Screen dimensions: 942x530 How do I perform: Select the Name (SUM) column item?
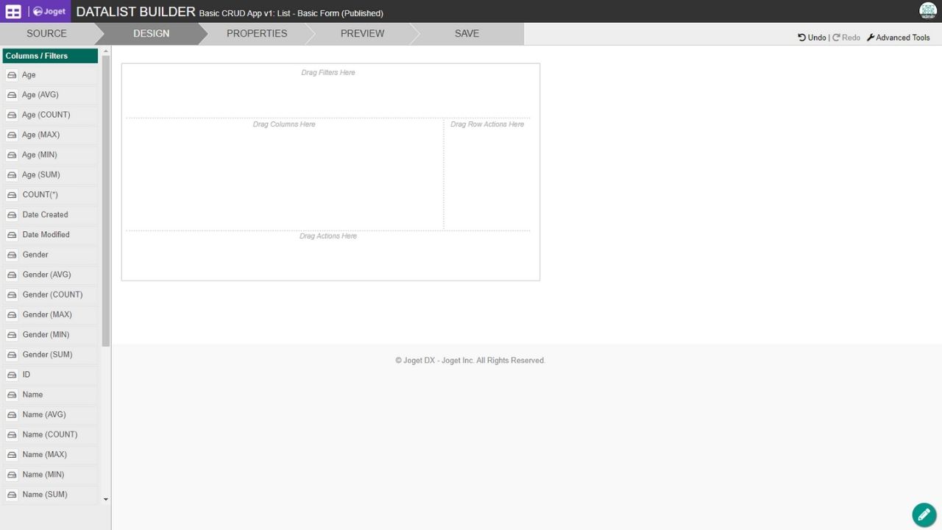point(45,495)
